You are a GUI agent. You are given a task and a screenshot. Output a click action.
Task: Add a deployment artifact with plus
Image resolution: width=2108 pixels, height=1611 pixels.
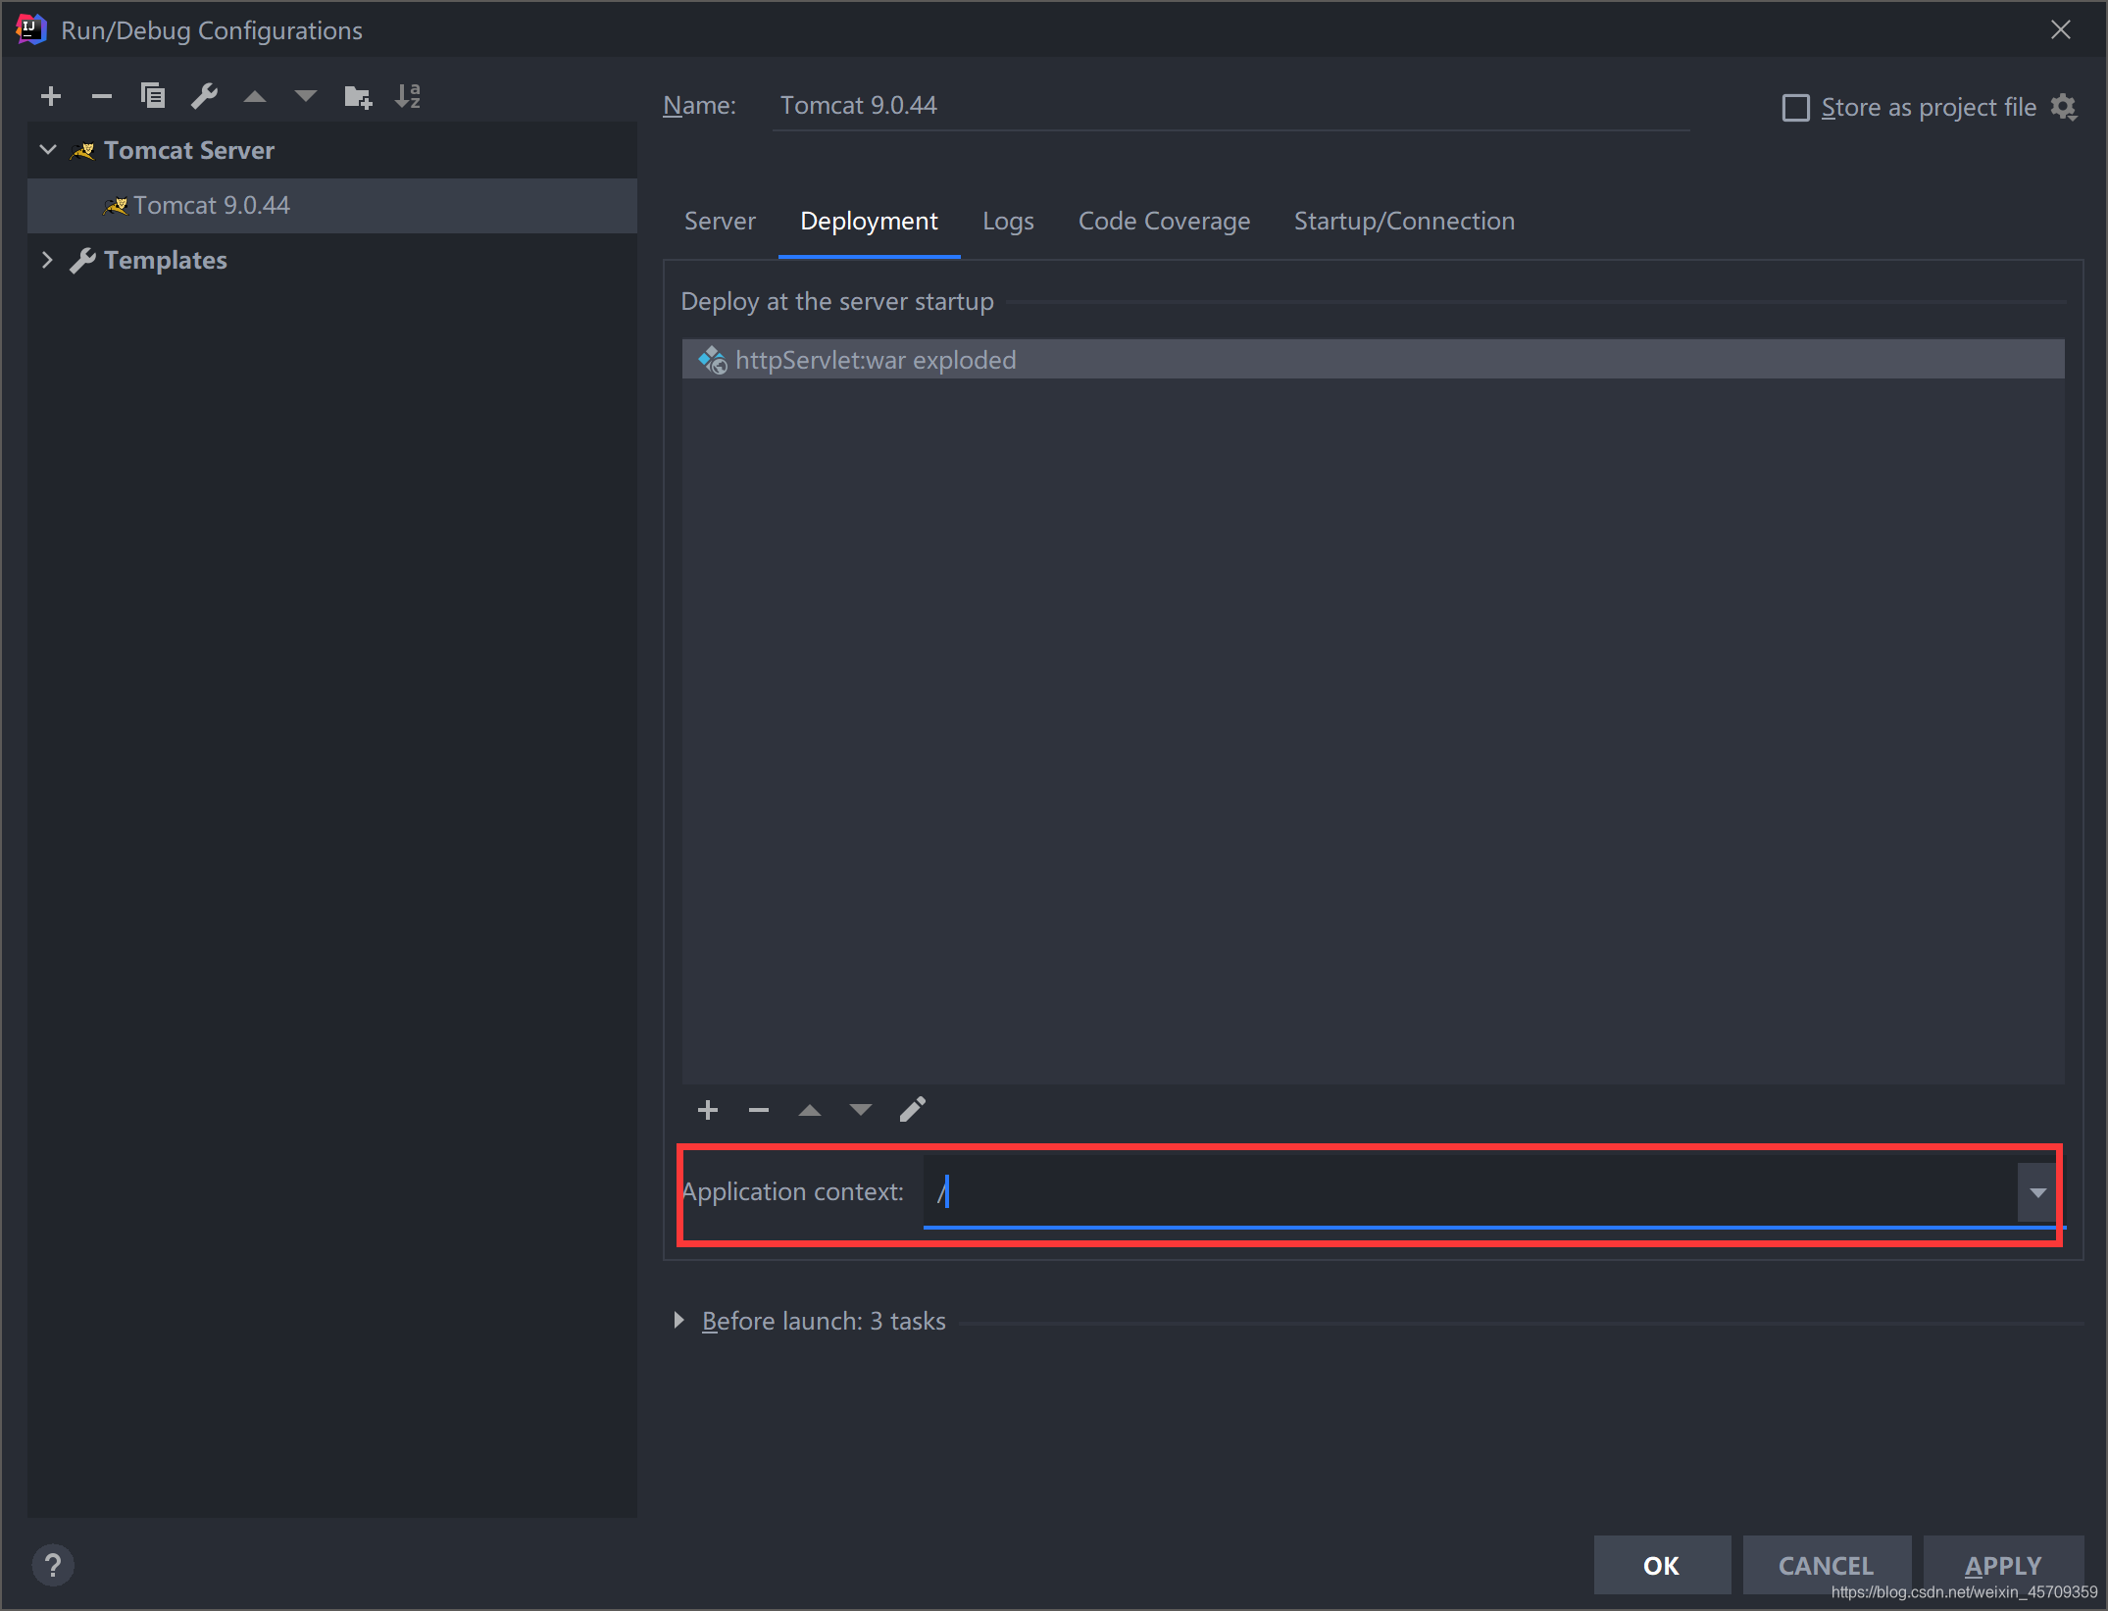point(708,1109)
